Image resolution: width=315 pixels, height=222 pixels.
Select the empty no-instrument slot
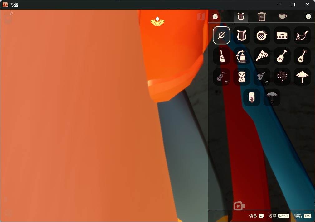[221, 35]
